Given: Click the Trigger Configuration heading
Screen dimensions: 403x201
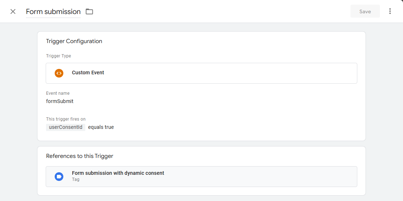Looking at the screenshot, I should click(x=74, y=41).
